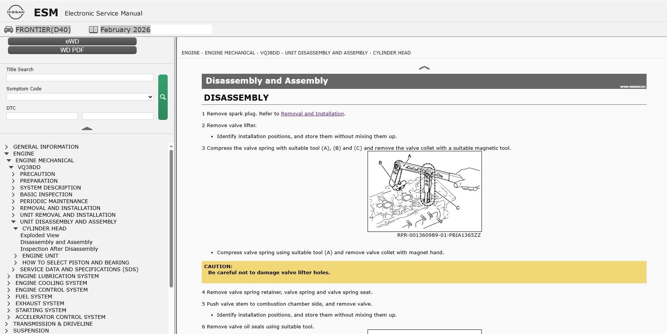This screenshot has width=667, height=334.
Task: Open Inspection After Disassembly entry
Action: [x=59, y=249]
